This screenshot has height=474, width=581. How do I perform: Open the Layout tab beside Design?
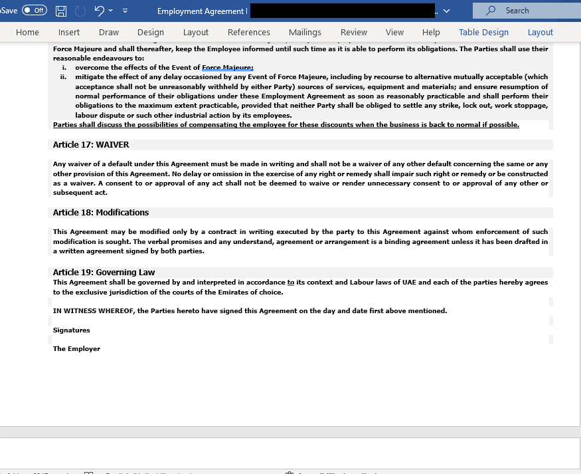coord(196,33)
